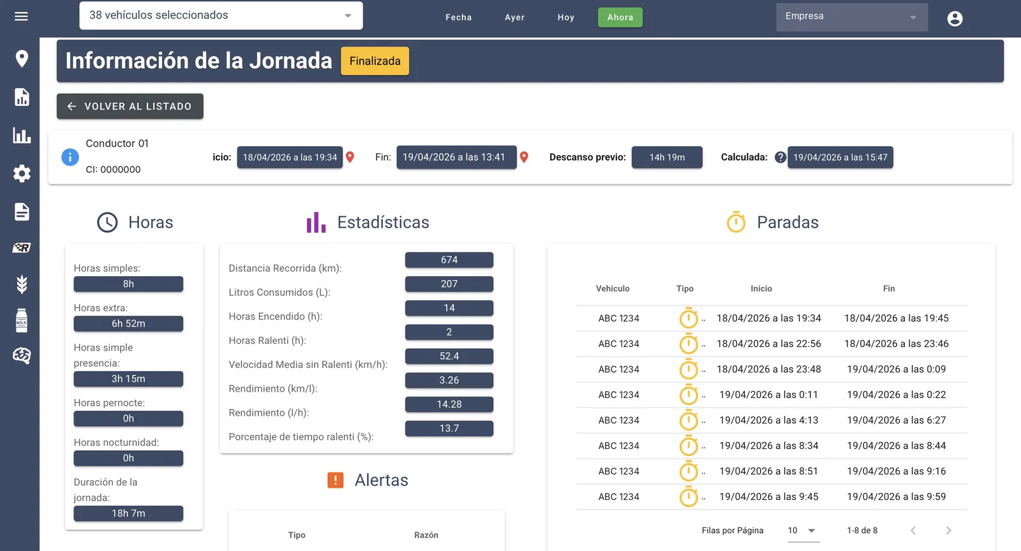Open the Empresa dropdown

852,17
